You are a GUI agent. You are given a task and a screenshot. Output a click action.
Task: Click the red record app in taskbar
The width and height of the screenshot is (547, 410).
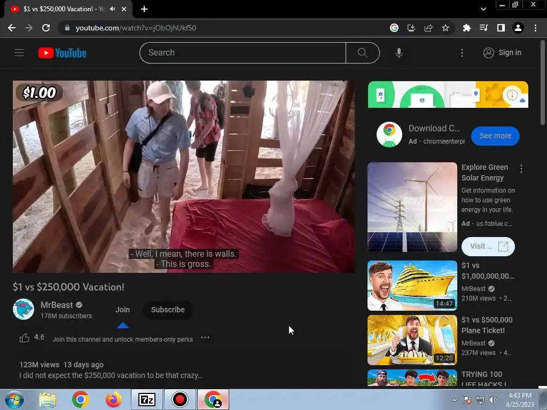(179, 399)
